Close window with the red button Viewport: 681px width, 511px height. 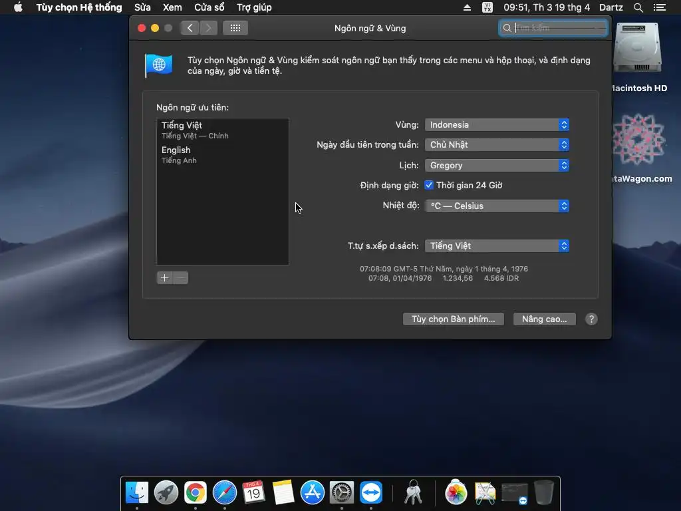tap(142, 28)
